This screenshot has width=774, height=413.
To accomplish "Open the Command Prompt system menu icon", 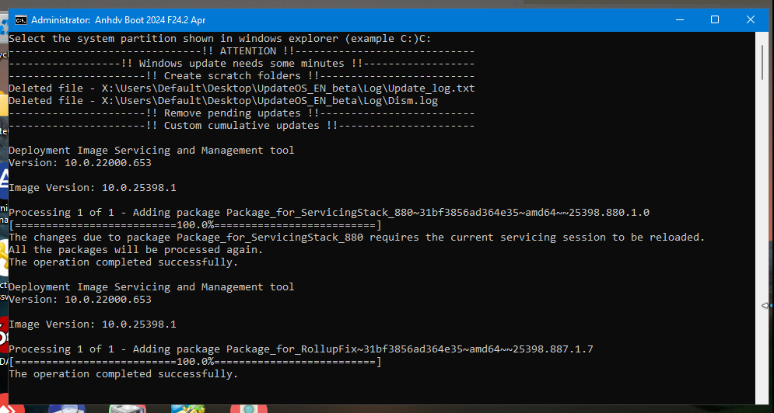I will pyautogui.click(x=21, y=20).
